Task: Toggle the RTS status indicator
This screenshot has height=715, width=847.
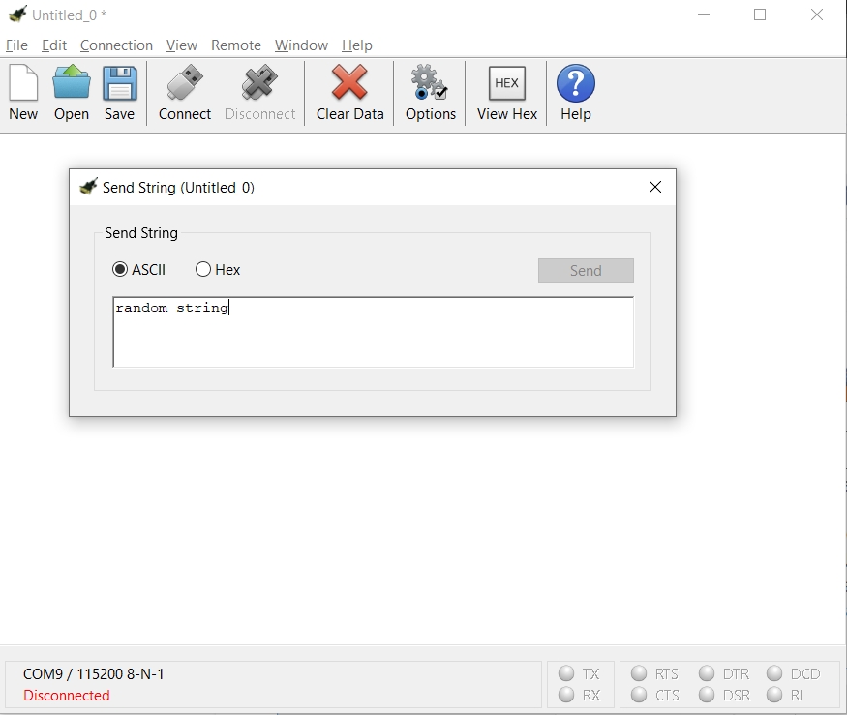Action: point(640,673)
